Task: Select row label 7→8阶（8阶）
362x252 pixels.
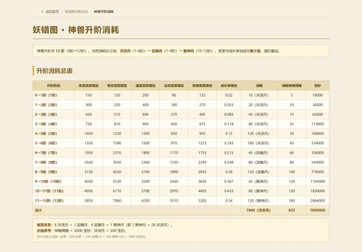Action: 46,162
